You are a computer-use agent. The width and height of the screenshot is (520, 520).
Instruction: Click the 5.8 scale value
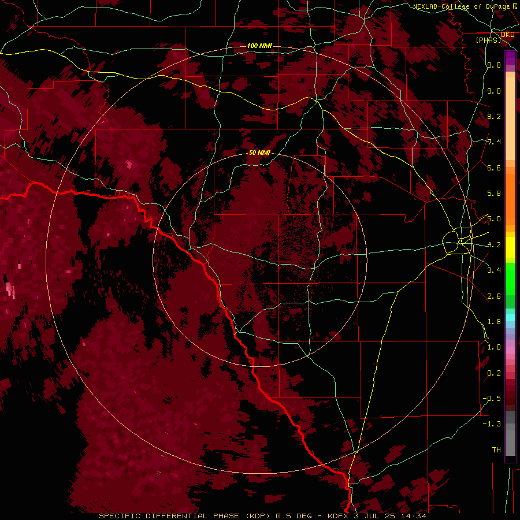point(494,194)
